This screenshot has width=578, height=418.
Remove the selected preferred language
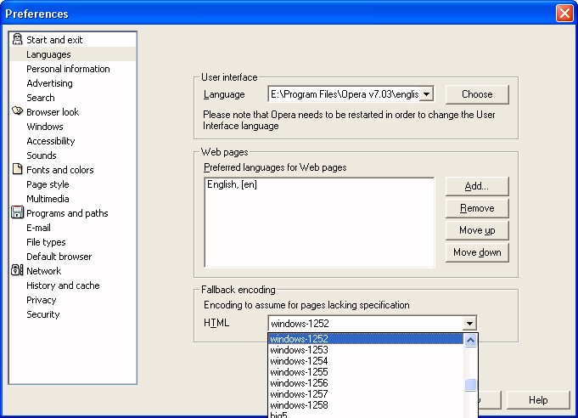[477, 208]
